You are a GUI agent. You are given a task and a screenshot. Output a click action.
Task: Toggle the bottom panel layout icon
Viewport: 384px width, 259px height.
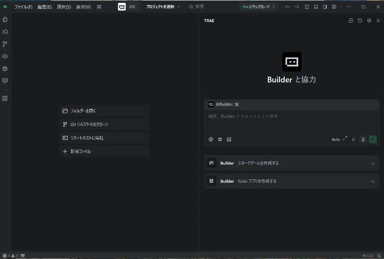[316, 7]
